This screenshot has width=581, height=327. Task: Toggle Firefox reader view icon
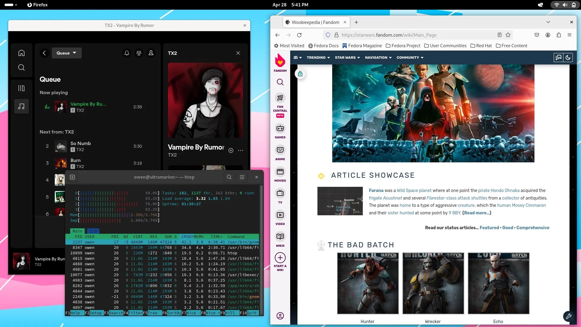pyautogui.click(x=500, y=35)
